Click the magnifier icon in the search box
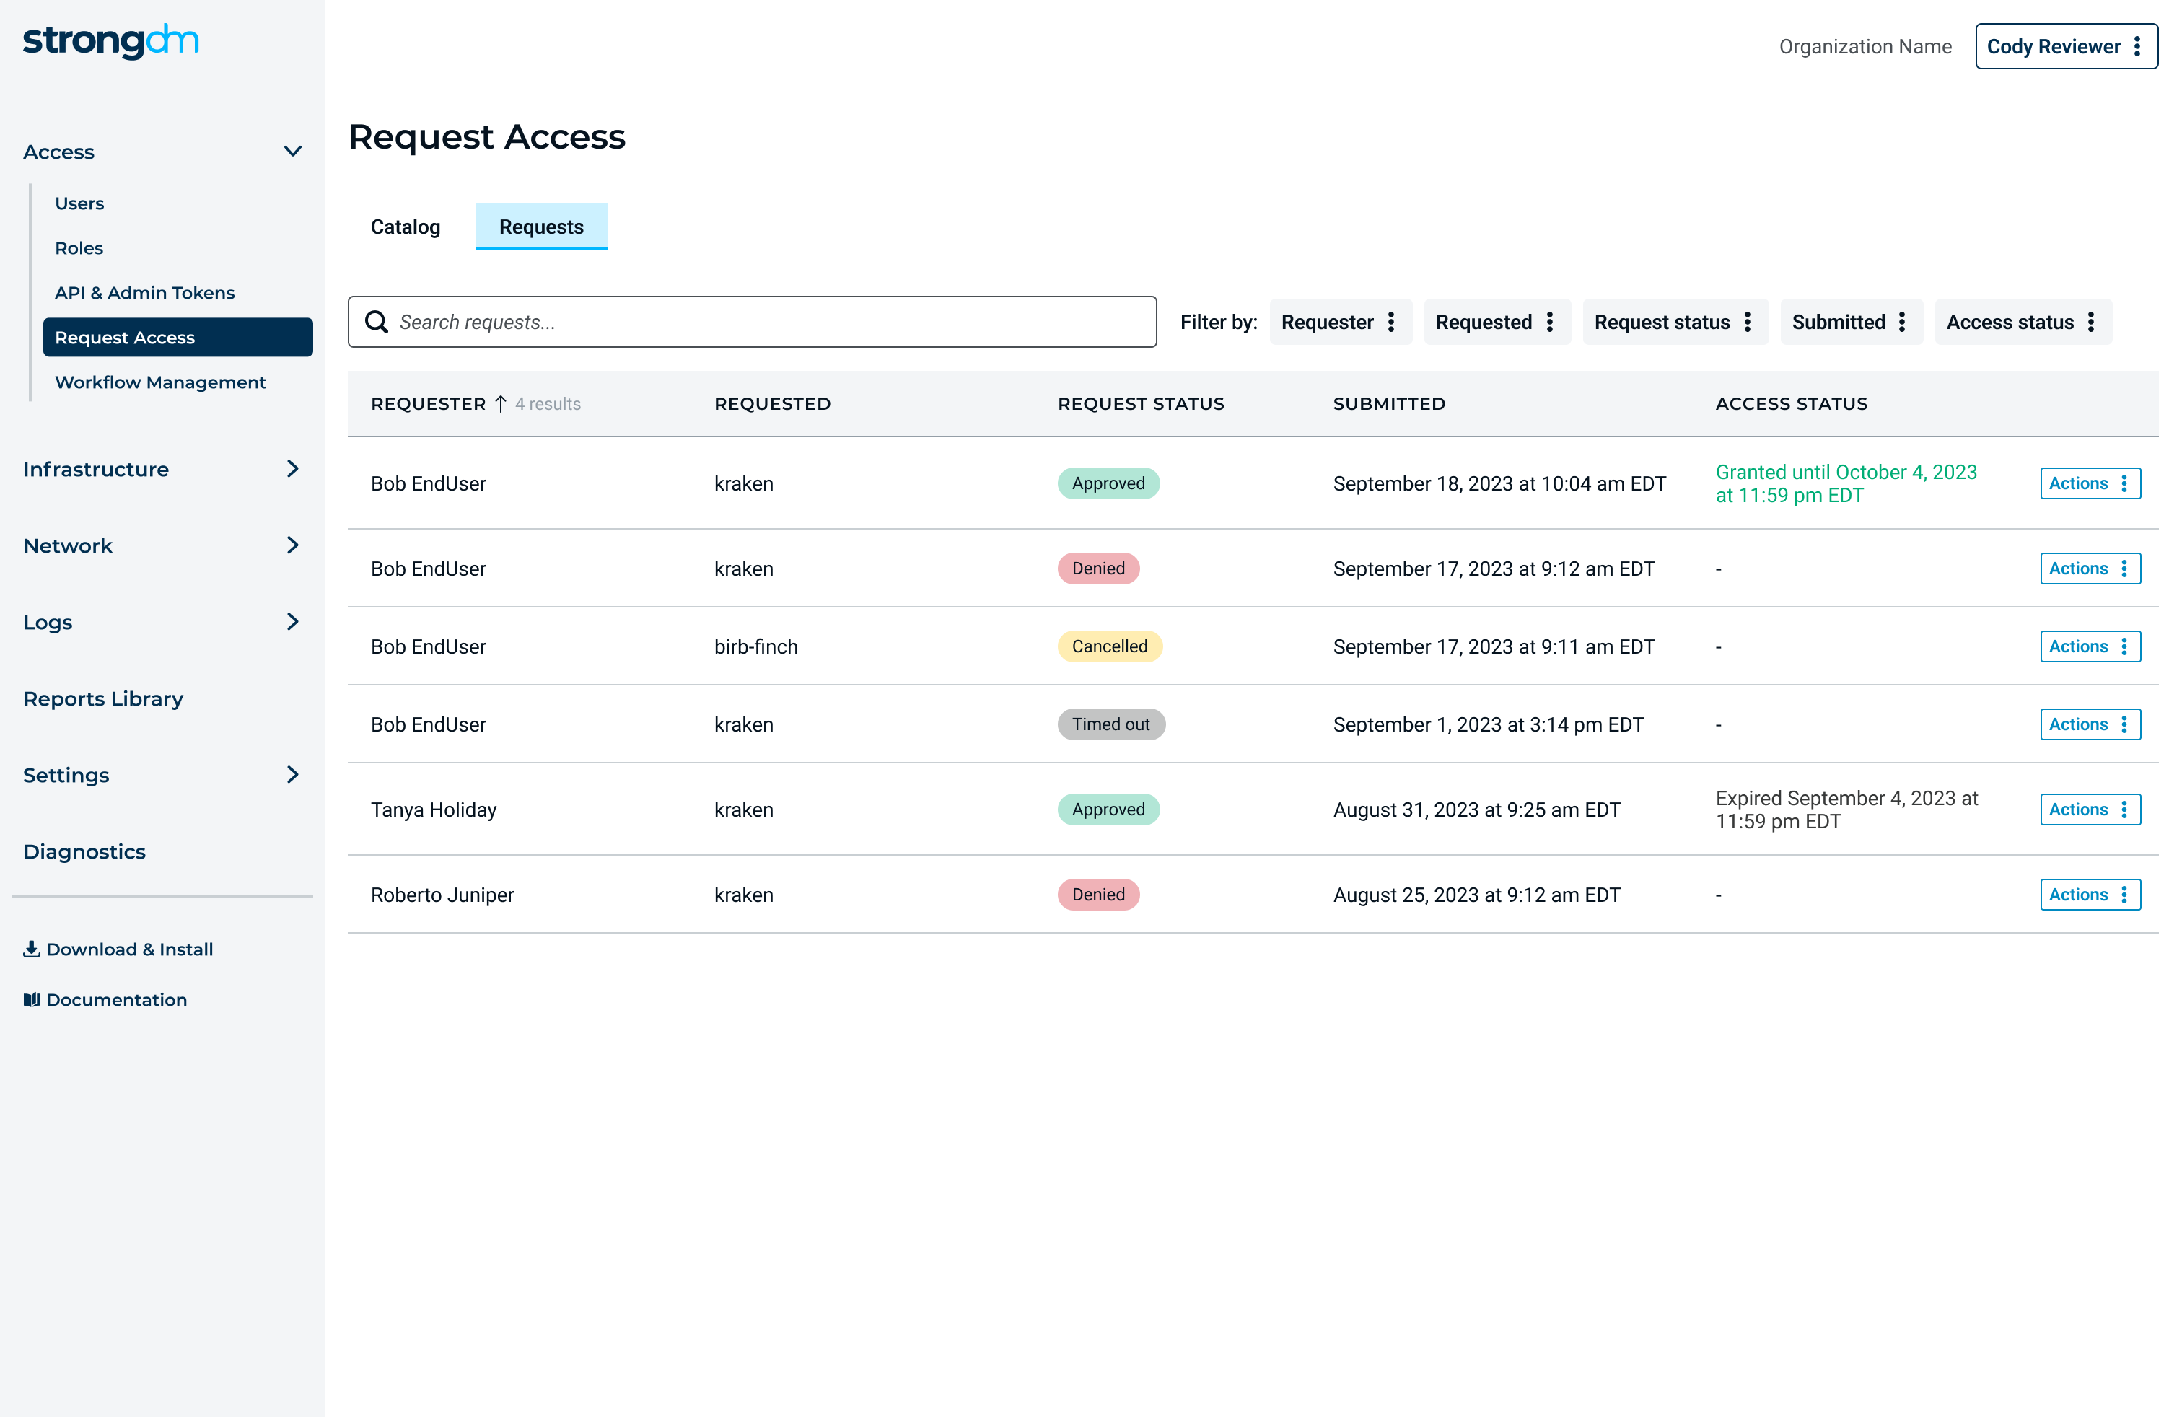Image resolution: width=2182 pixels, height=1417 pixels. [x=376, y=322]
